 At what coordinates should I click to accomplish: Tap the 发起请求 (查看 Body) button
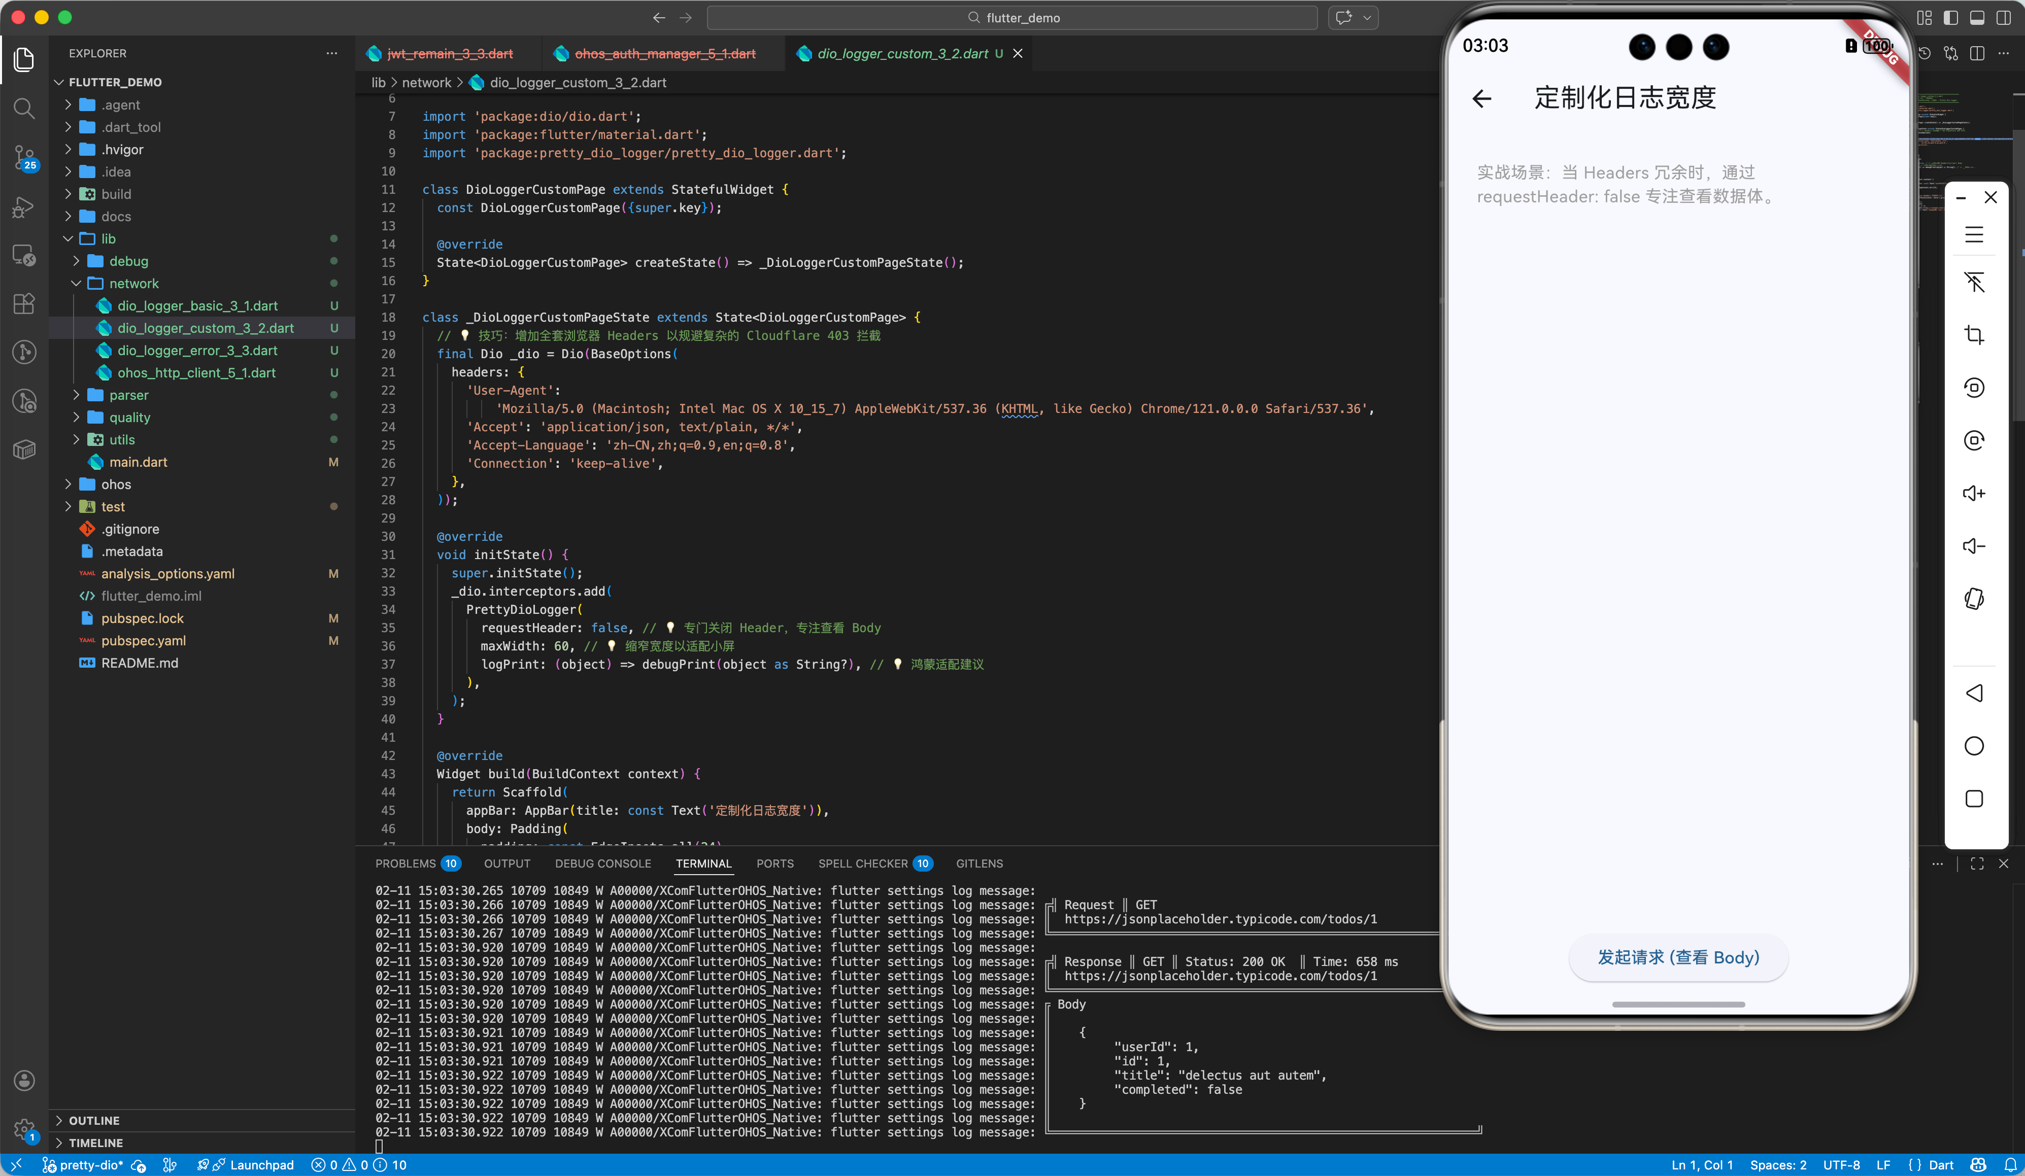coord(1678,957)
